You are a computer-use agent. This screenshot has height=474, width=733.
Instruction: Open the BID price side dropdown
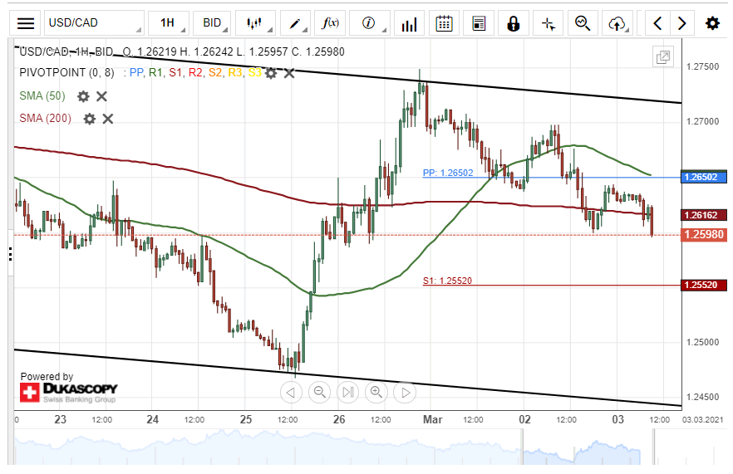[x=212, y=23]
